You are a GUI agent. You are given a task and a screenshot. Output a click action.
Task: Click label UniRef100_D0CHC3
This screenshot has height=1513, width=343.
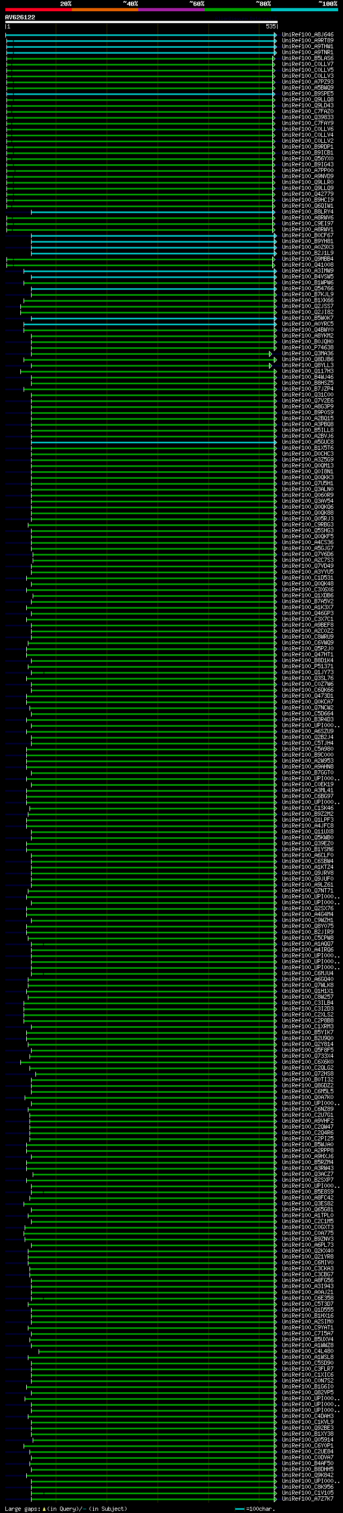308,454
